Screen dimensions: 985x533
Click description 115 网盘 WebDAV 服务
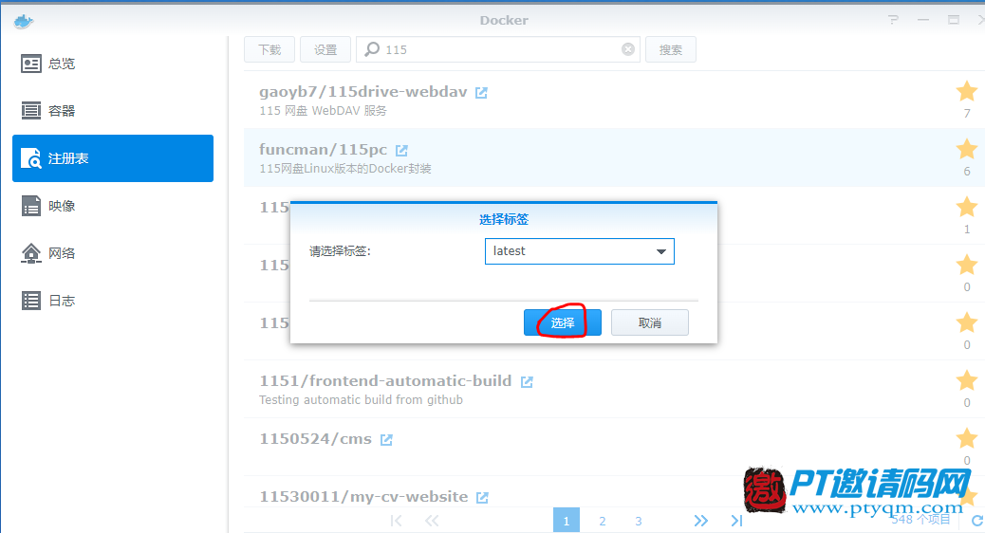[323, 111]
